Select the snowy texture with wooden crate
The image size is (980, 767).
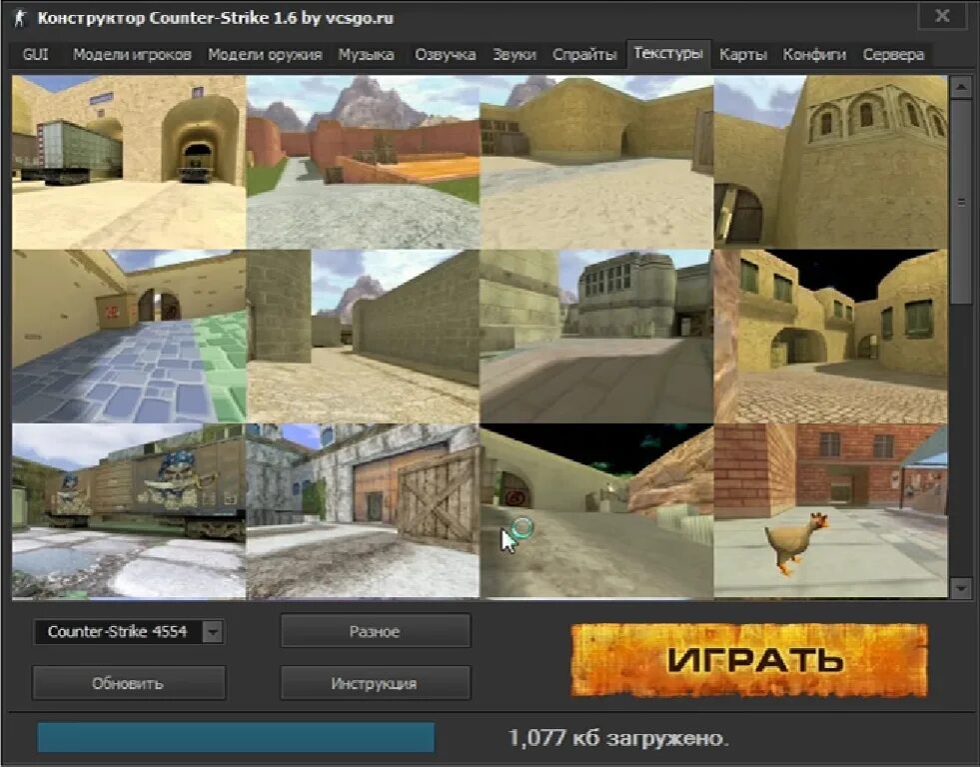363,511
